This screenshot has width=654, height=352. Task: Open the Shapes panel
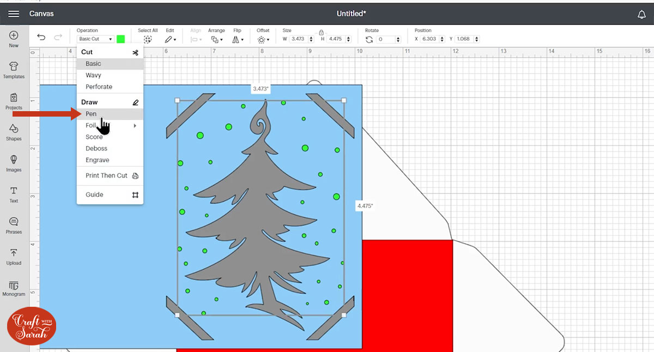click(14, 132)
